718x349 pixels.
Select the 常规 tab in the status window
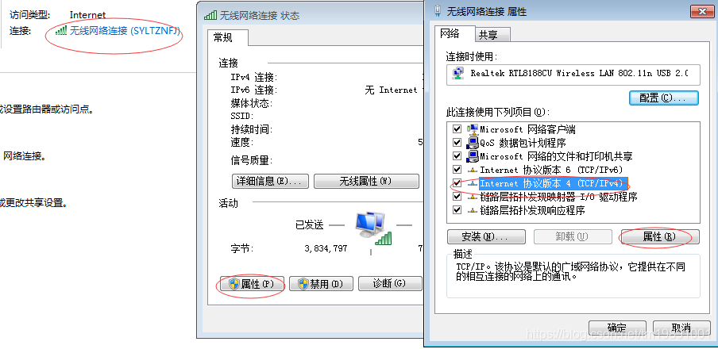228,37
